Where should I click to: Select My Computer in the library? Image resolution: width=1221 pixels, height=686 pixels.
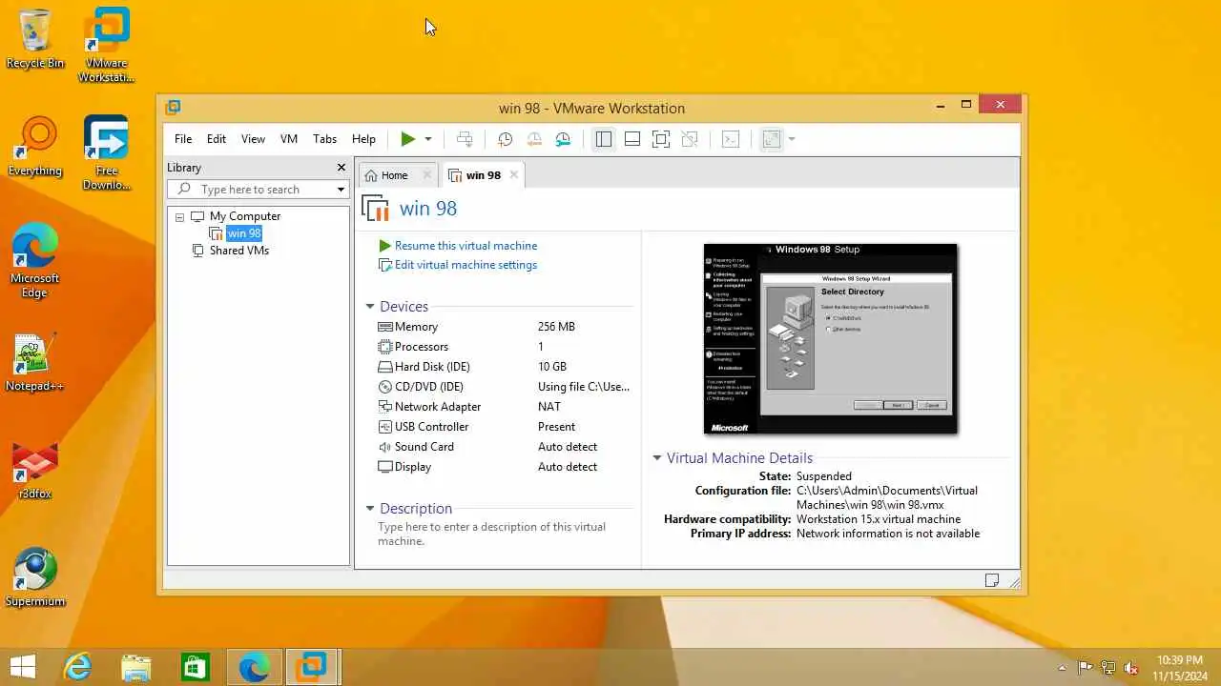245,216
